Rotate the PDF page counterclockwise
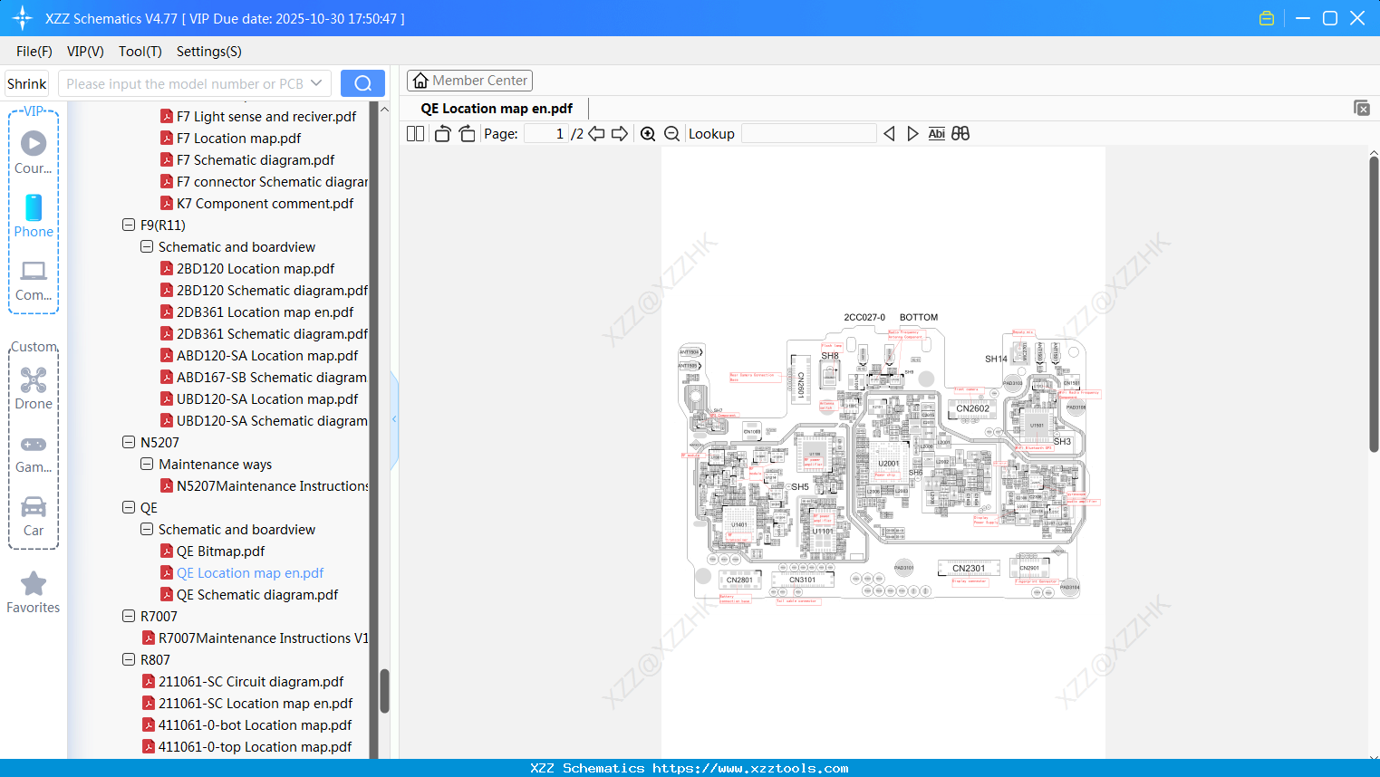This screenshot has height=777, width=1380. tap(442, 134)
